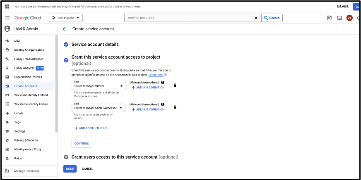Add IAM condition for Secret Manager Viewer

148,88
